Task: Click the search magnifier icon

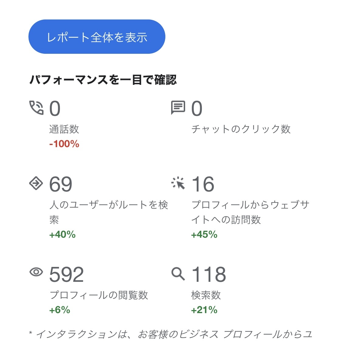Action: [x=178, y=274]
